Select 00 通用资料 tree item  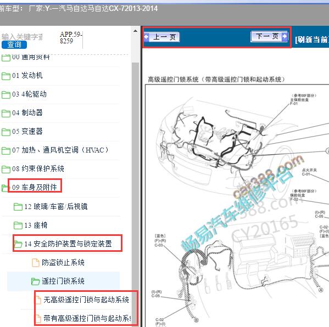31,57
